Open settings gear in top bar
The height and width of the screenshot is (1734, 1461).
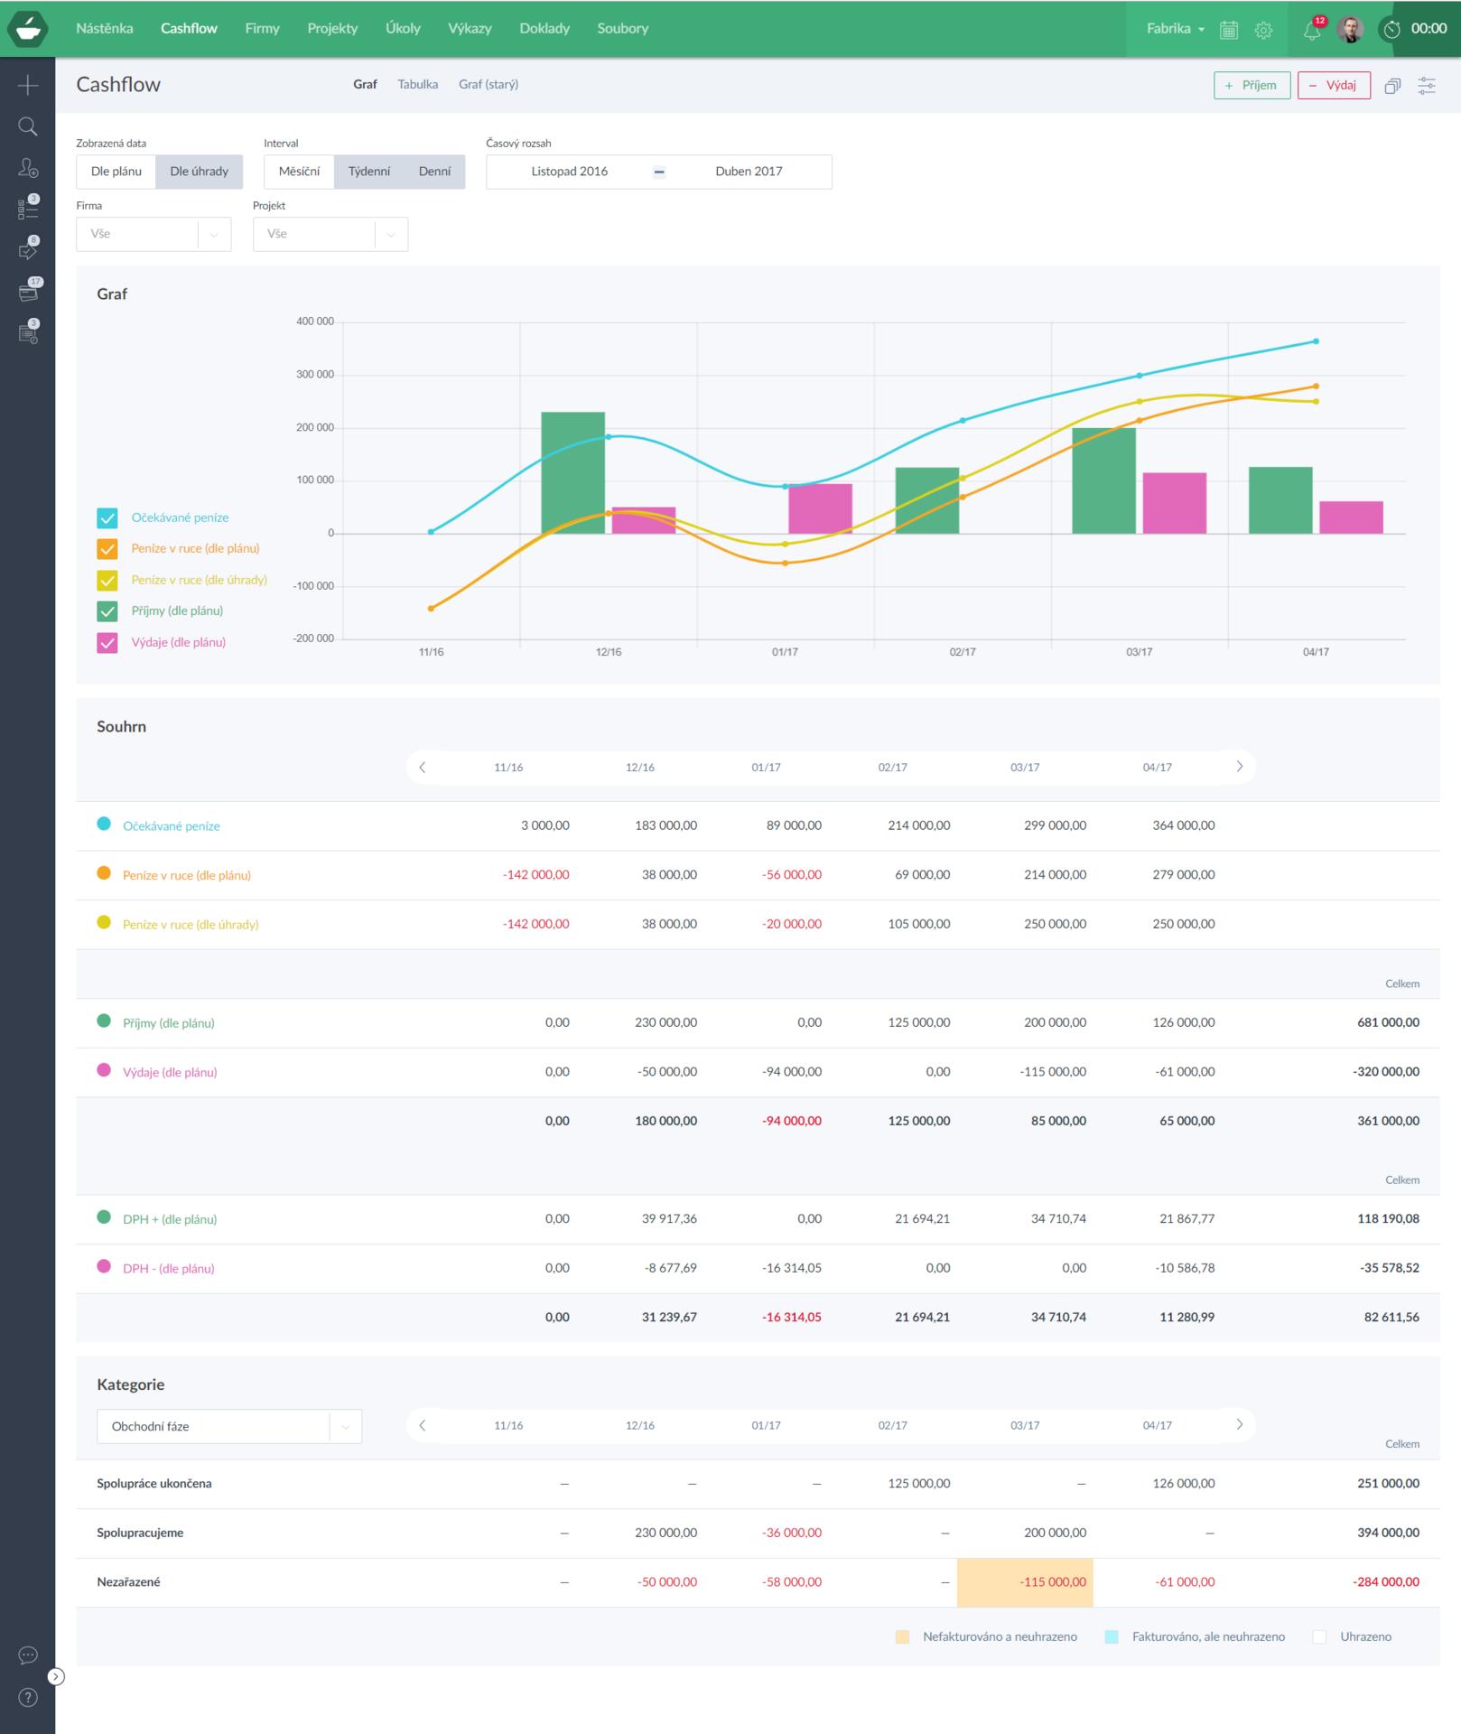[1263, 30]
